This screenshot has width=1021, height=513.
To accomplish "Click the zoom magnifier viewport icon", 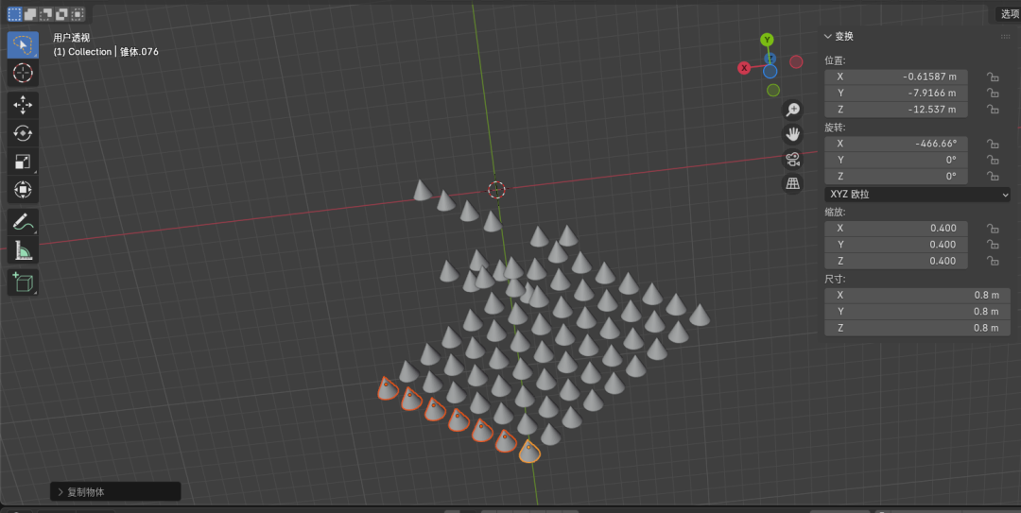I will 792,110.
